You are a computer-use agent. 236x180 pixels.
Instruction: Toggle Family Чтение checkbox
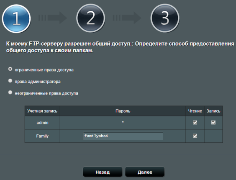(195, 136)
